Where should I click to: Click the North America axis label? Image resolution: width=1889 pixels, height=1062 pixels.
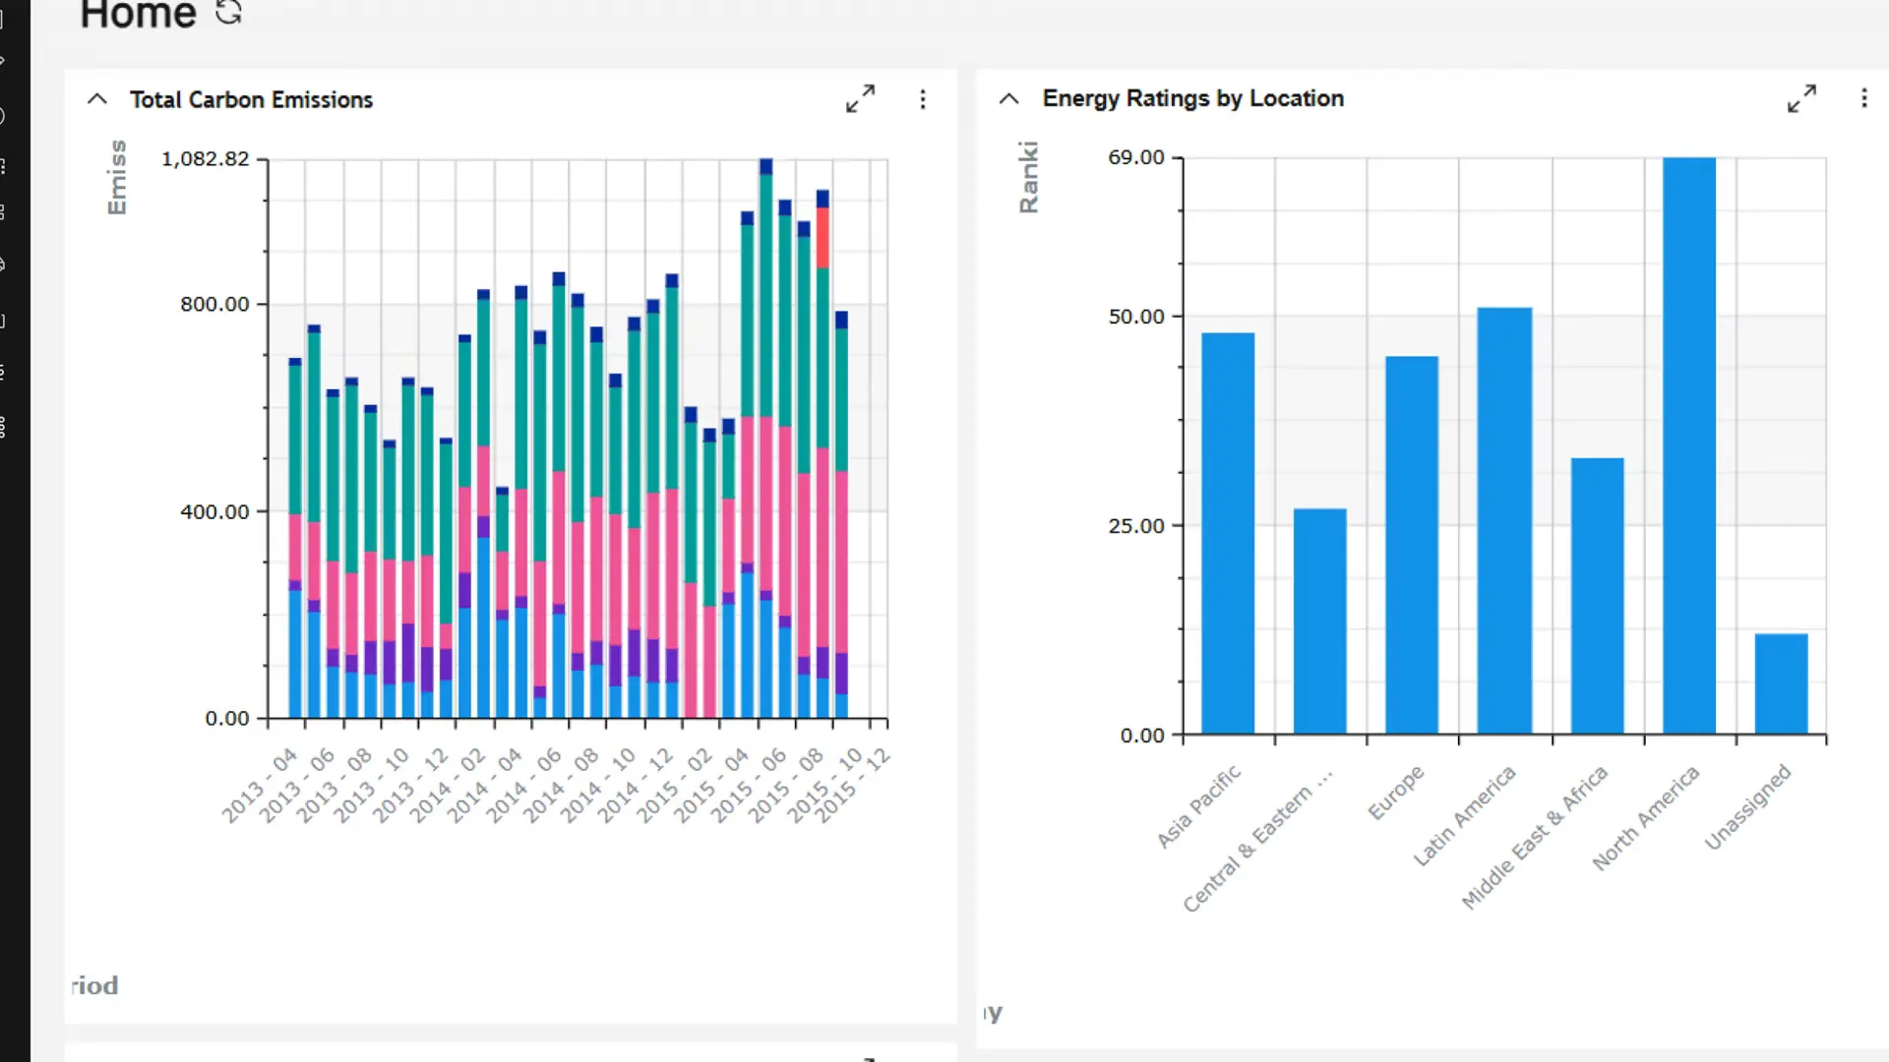click(1646, 817)
